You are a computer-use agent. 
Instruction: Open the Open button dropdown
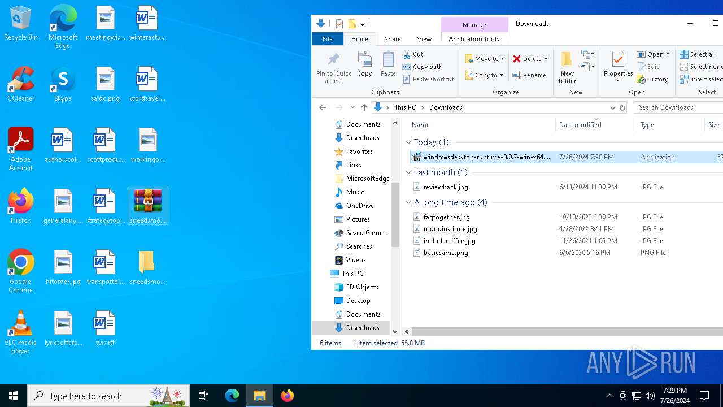coord(668,54)
